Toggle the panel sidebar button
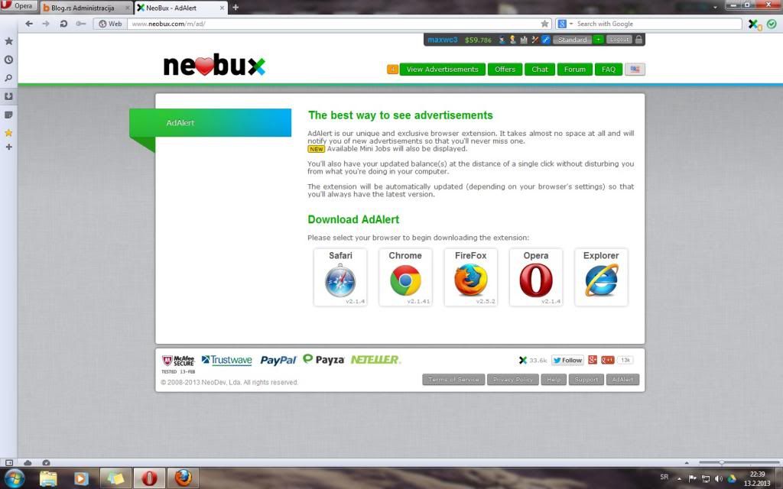 point(9,462)
